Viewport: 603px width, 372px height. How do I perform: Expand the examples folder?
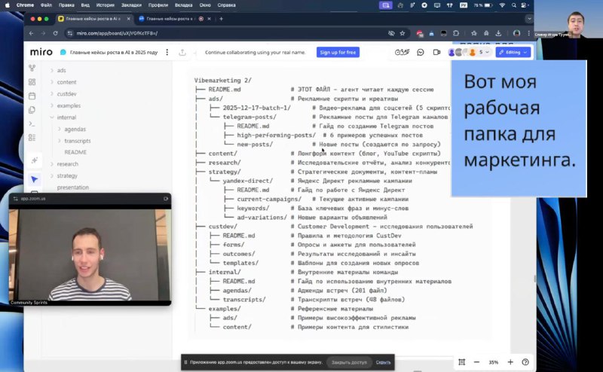point(52,105)
